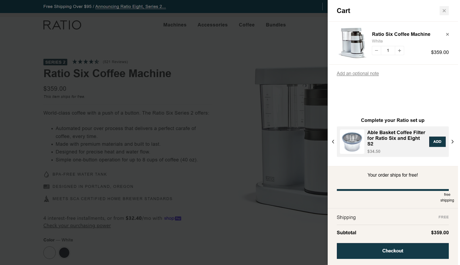Open the Bundles menu
460x265 pixels.
coord(276,25)
